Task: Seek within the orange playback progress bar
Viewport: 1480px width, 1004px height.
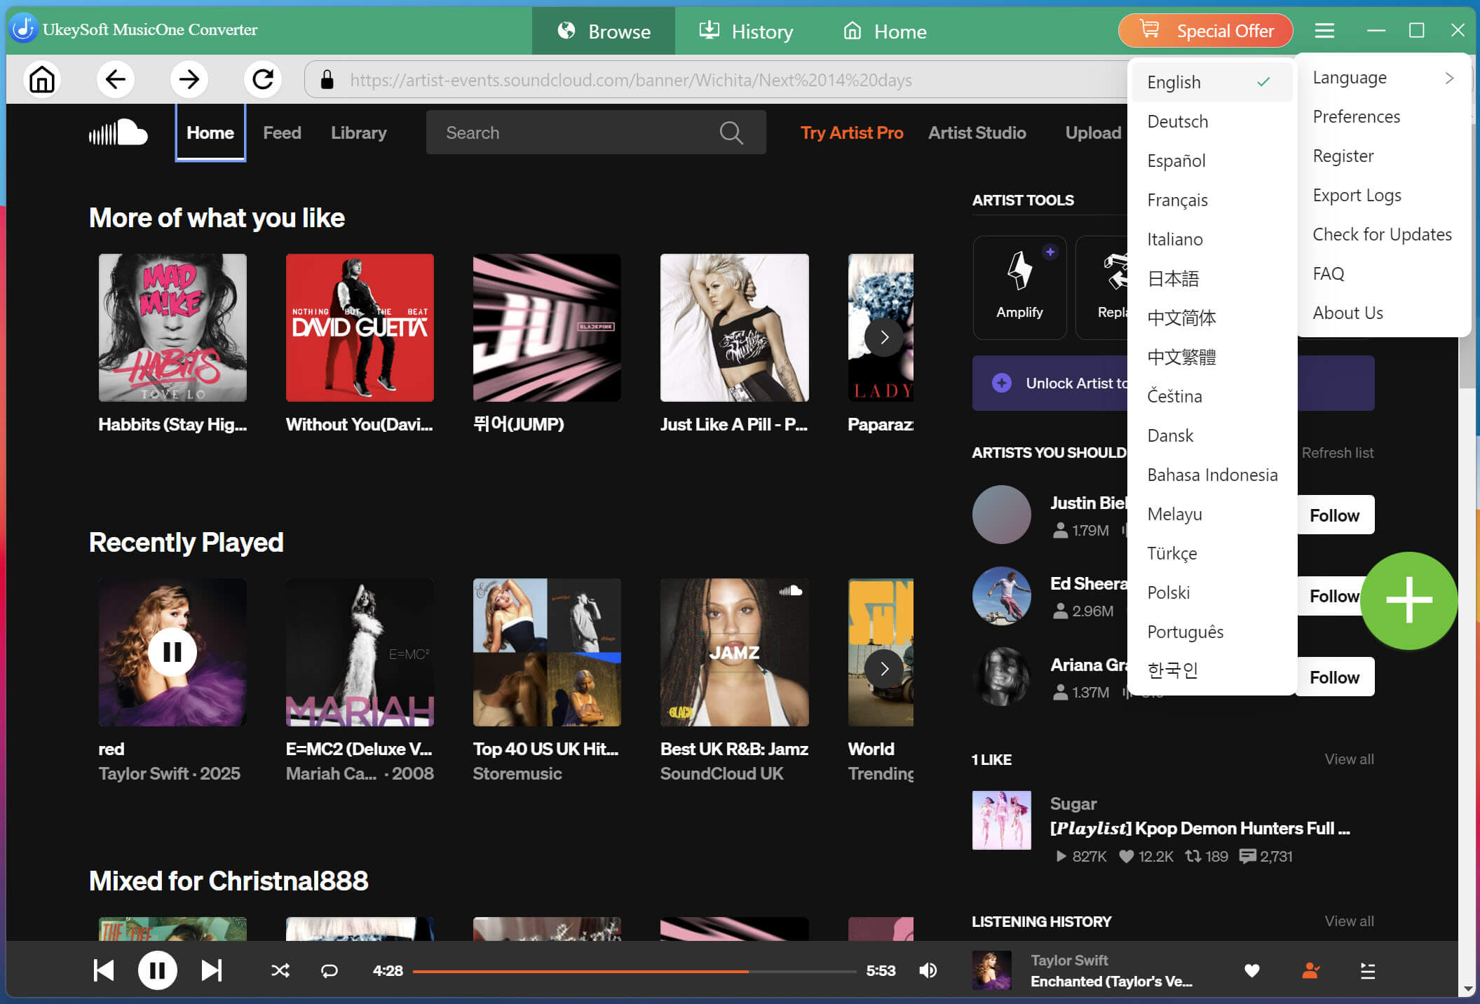Action: [634, 972]
